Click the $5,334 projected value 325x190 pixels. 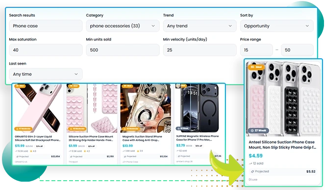click(164, 157)
